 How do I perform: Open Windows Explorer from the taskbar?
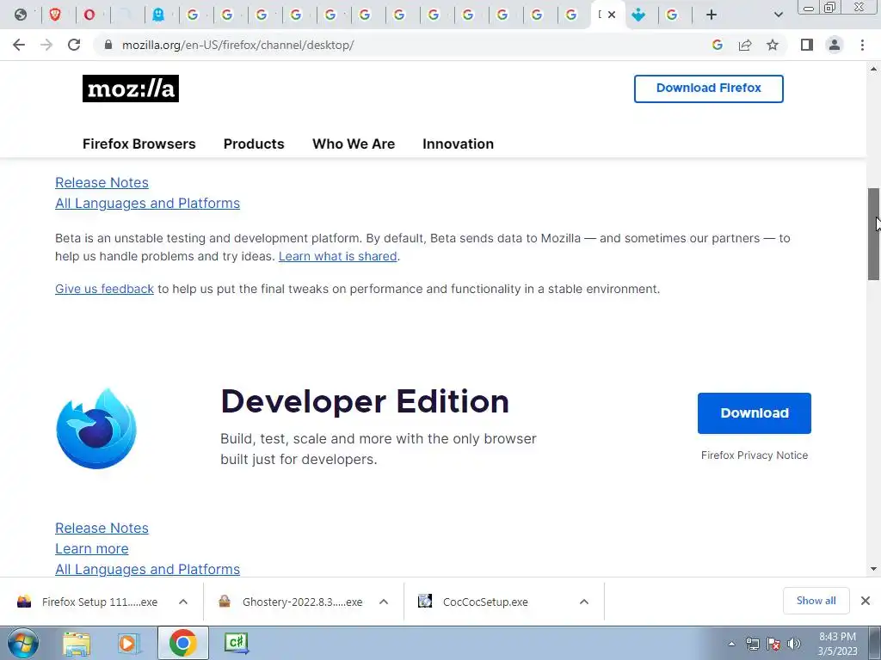(77, 643)
